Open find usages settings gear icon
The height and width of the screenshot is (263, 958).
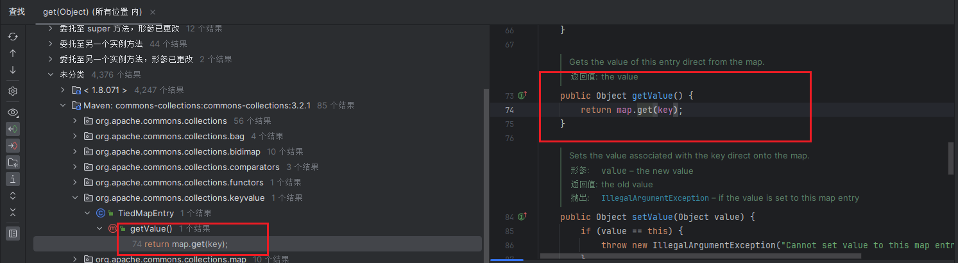13,91
